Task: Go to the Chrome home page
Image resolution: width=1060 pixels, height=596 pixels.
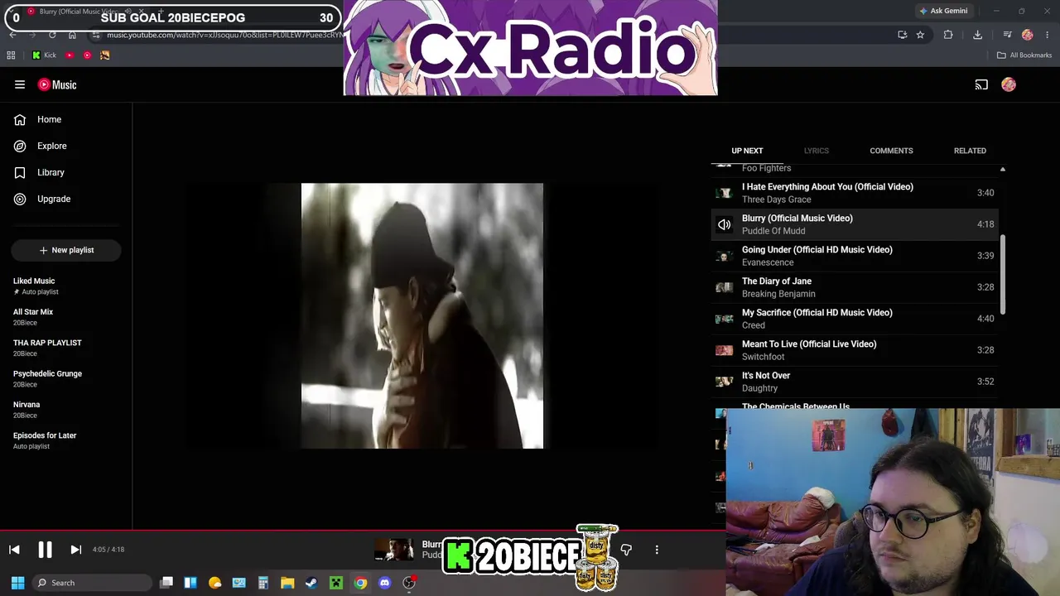Action: [72, 35]
